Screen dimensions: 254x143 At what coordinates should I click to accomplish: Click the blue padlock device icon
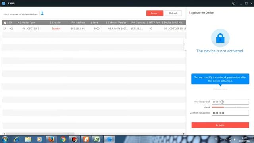coord(220,38)
